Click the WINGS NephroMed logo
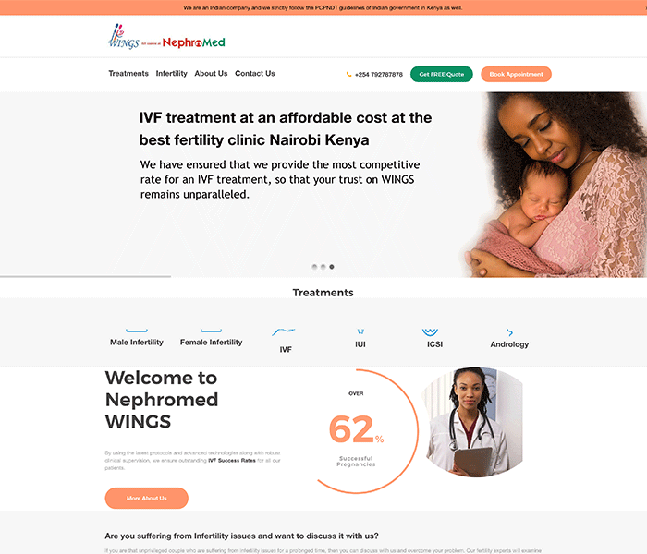Screen dimensions: 647x554 point(166,37)
